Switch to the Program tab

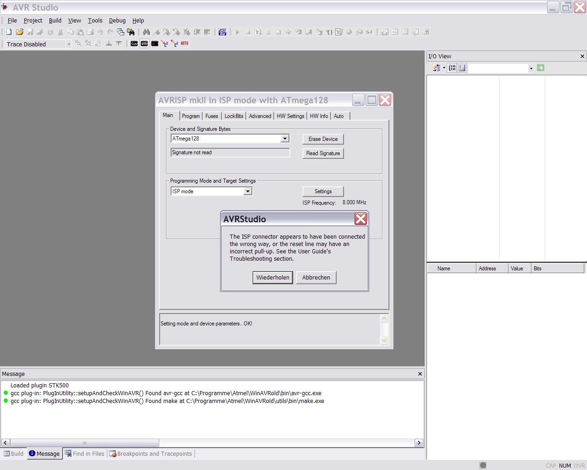(191, 116)
